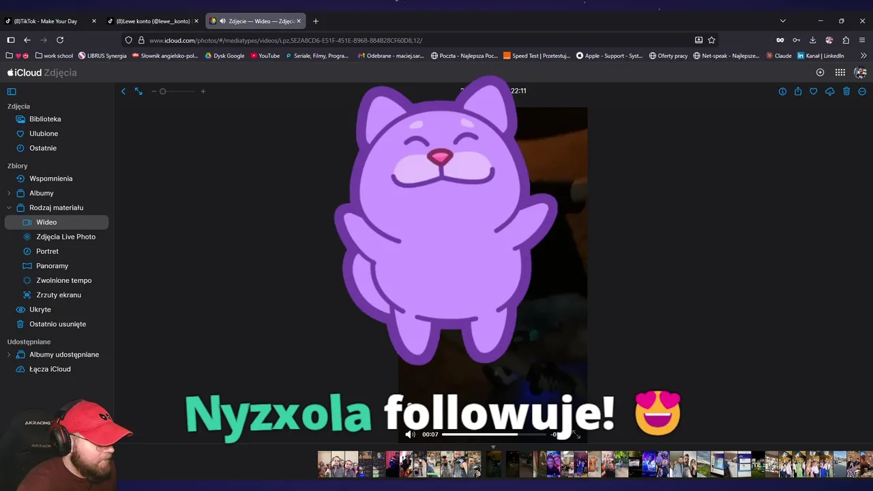Open the Oferty pracy bookmark
The image size is (873, 491).
(668, 56)
